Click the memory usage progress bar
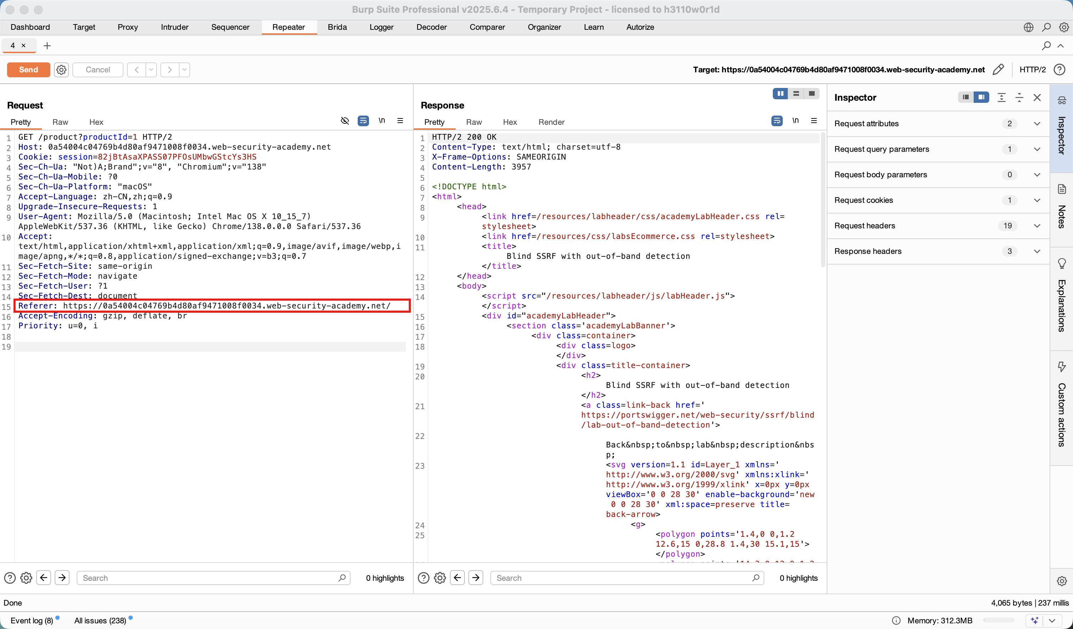Image resolution: width=1073 pixels, height=629 pixels. click(999, 620)
